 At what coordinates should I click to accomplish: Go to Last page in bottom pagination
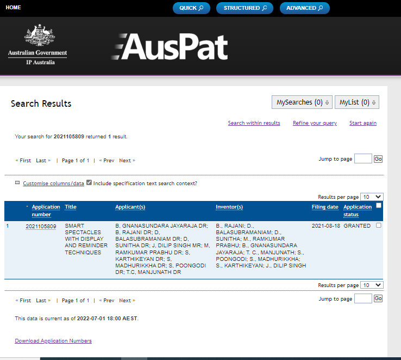pos(43,301)
